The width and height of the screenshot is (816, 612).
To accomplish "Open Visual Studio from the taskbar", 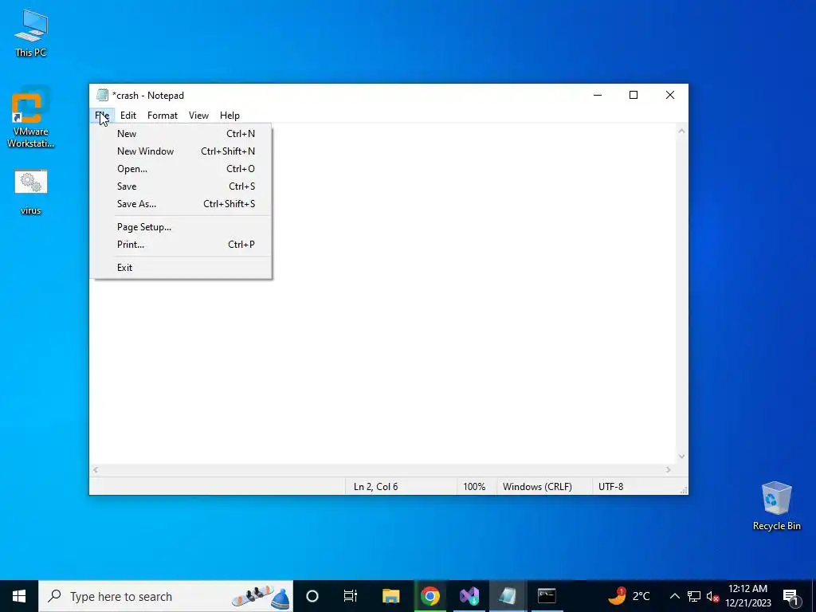I will pos(469,596).
